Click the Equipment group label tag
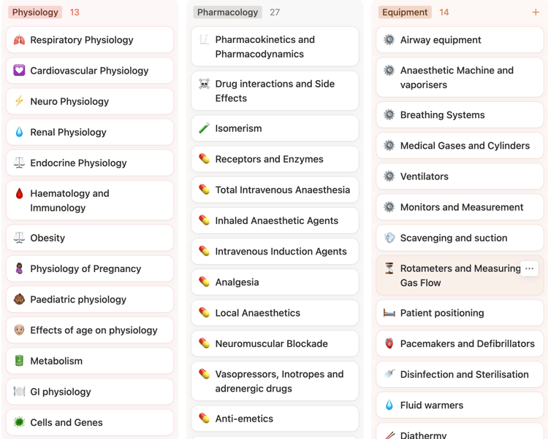Image resolution: width=548 pixels, height=439 pixels. click(405, 12)
